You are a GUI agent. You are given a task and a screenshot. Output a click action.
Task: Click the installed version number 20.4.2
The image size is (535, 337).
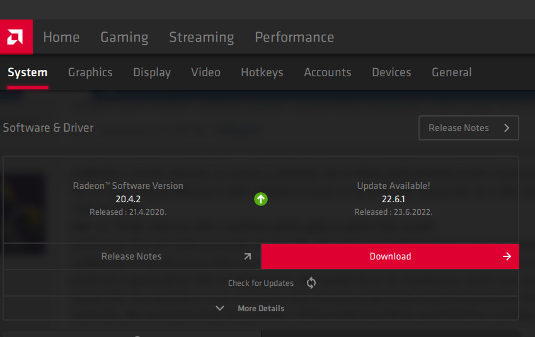pos(128,199)
